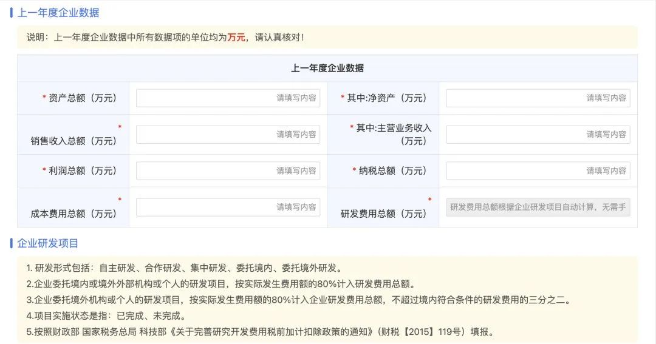Click the 纳税总额 input field
The height and width of the screenshot is (344, 656).
[538, 170]
